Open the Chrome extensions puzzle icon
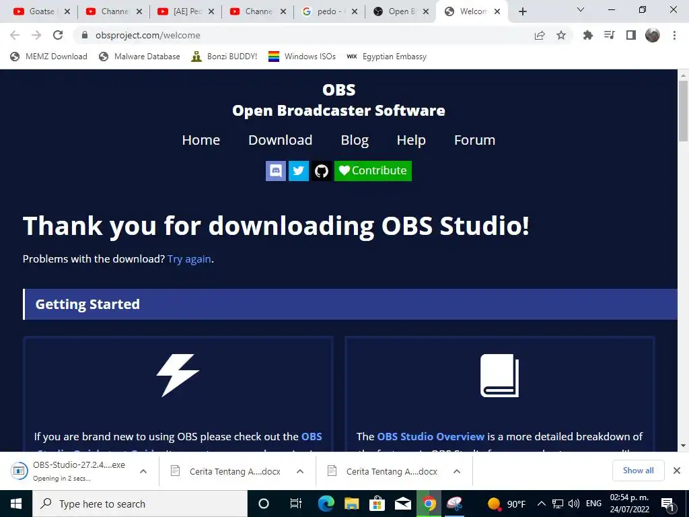The height and width of the screenshot is (517, 689). [587, 35]
